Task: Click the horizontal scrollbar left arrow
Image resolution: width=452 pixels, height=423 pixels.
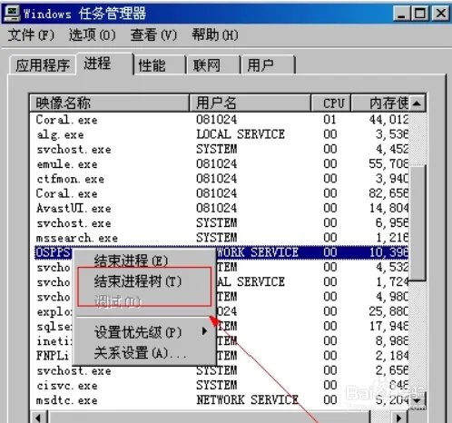Action: tap(39, 418)
